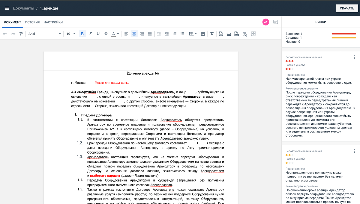Go to Документы breadcrumb link
This screenshot has width=360, height=204.
(23, 8)
